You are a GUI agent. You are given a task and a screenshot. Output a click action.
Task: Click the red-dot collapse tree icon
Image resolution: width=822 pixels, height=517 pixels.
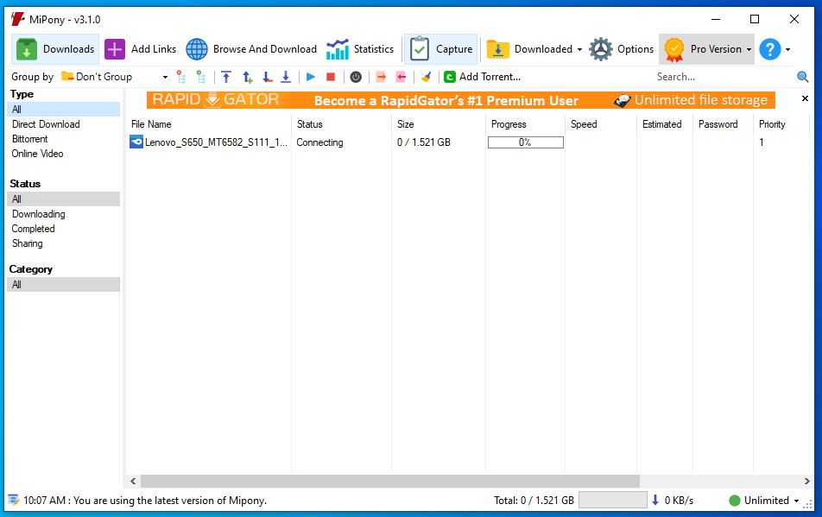(180, 77)
